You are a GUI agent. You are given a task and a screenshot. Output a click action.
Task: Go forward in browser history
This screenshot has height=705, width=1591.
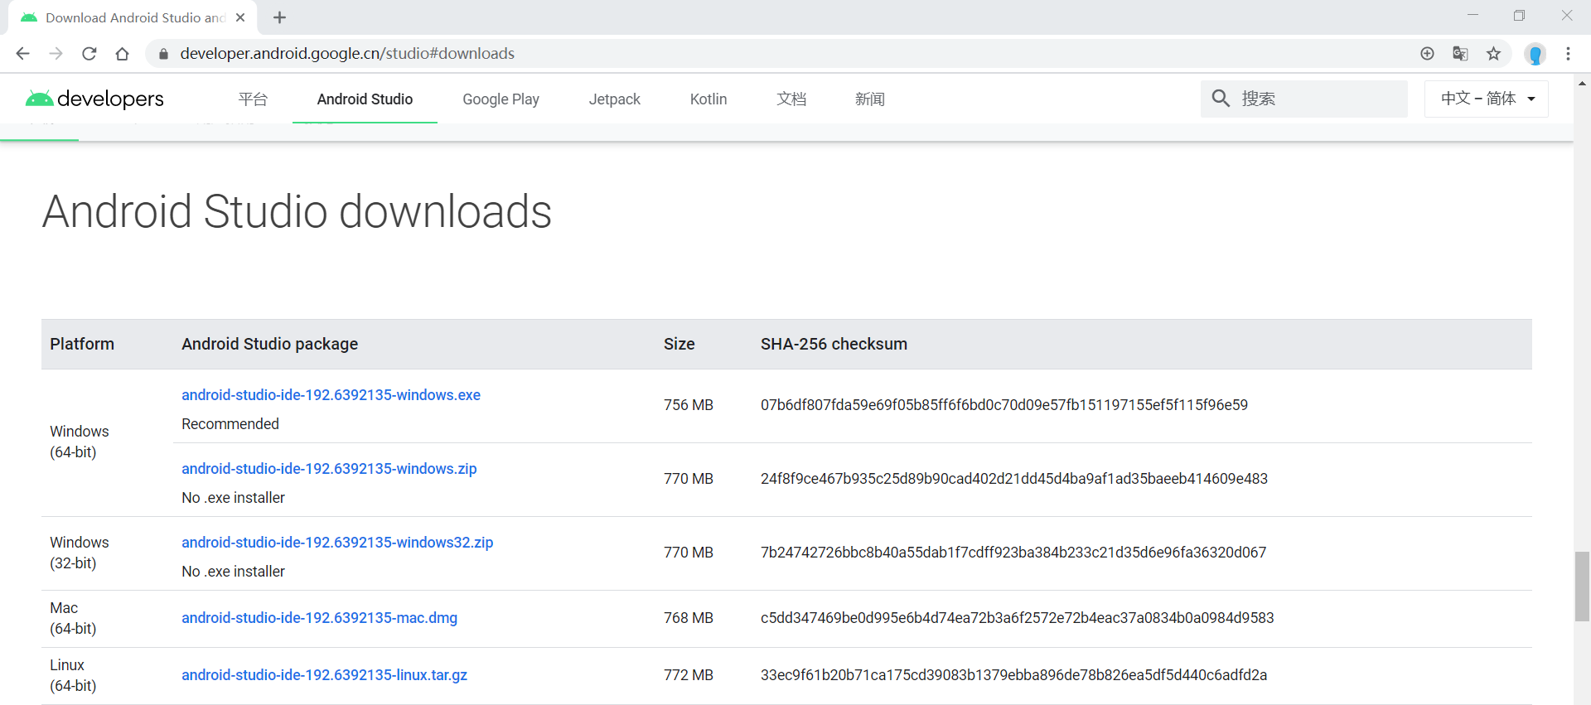tap(56, 54)
